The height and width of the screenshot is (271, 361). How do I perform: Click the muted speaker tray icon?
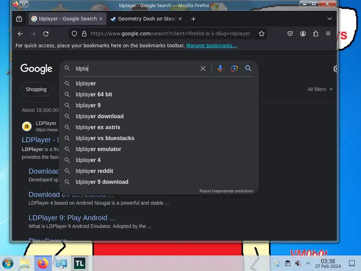point(298,263)
